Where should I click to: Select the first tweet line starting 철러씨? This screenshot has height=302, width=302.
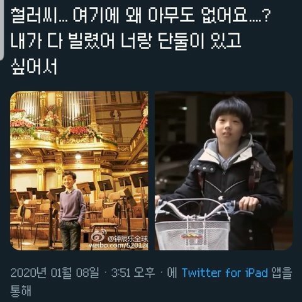pyautogui.click(x=140, y=16)
